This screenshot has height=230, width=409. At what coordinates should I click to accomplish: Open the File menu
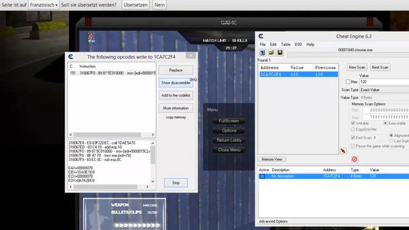pyautogui.click(x=263, y=44)
